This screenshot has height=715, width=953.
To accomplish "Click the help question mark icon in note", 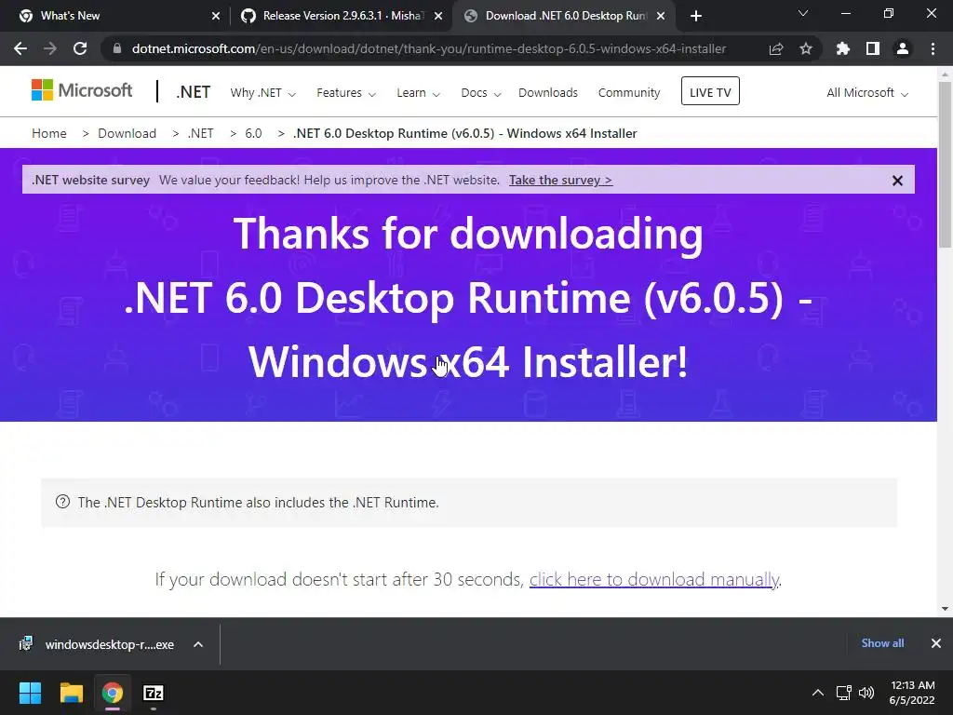I will [62, 502].
